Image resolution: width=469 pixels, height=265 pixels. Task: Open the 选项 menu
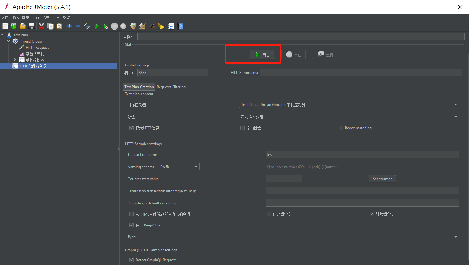(x=46, y=17)
